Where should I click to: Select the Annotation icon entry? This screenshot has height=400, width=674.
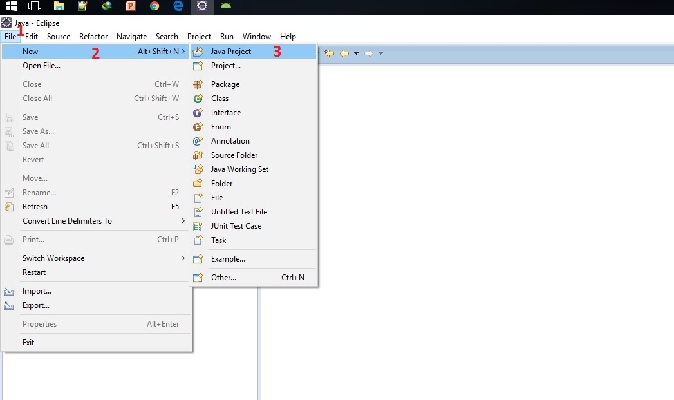(198, 141)
